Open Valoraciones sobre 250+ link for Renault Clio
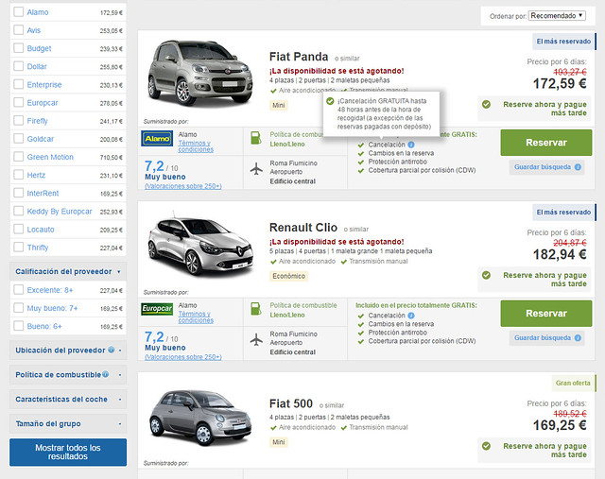This screenshot has height=479, width=605. (183, 357)
